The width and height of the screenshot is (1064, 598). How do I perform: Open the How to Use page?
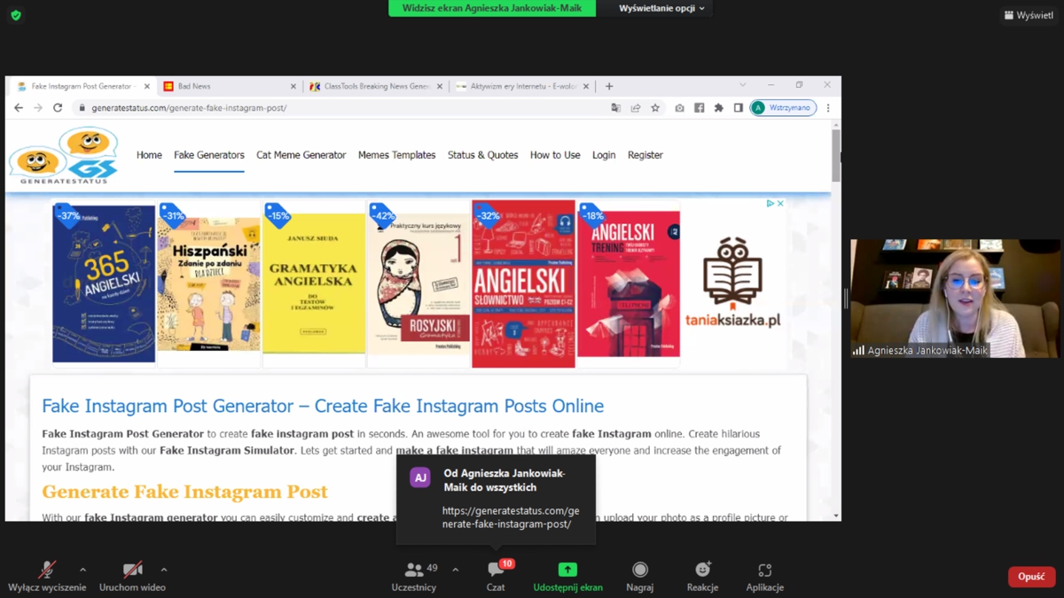555,155
